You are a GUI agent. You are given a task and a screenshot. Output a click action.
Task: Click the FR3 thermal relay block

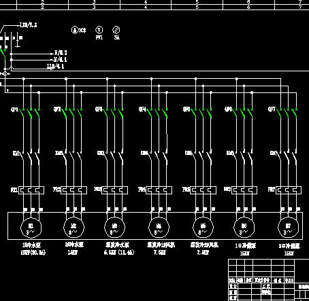114,190
